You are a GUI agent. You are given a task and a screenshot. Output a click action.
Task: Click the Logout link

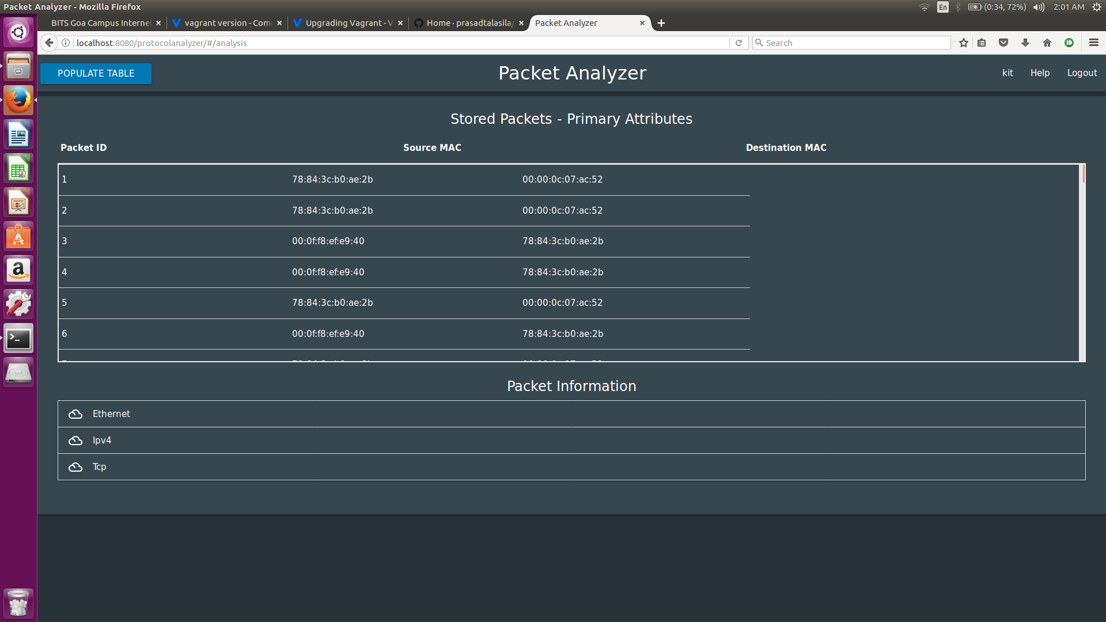point(1082,73)
